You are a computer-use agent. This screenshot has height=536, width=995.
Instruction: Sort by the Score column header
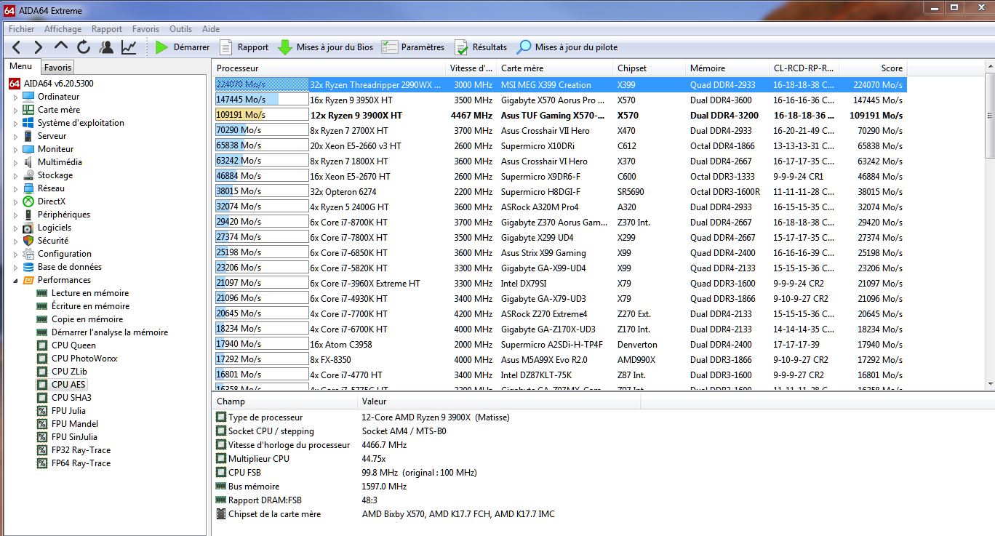click(872, 68)
